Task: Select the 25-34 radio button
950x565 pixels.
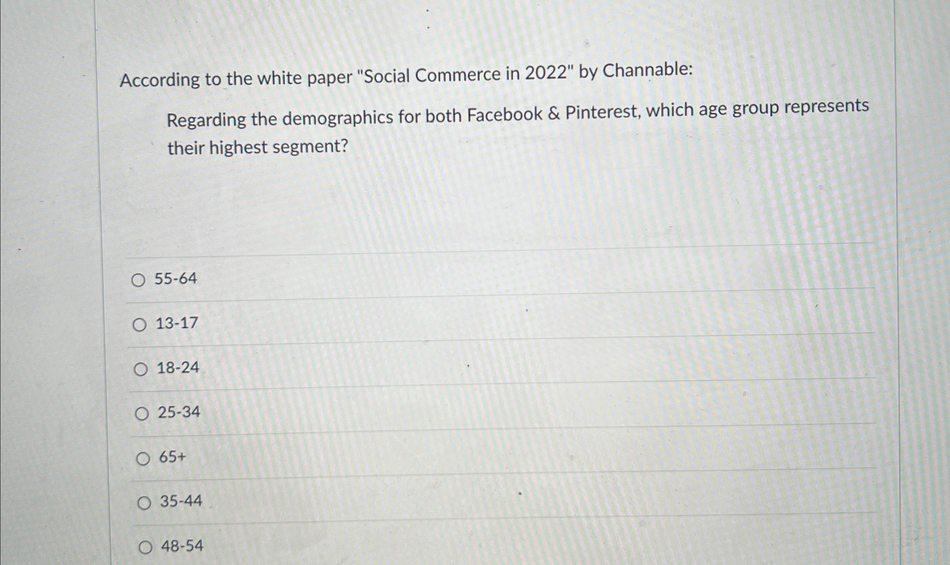Action: [142, 413]
